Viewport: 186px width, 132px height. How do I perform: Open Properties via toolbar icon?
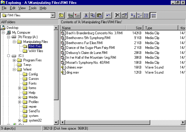coord(124,15)
